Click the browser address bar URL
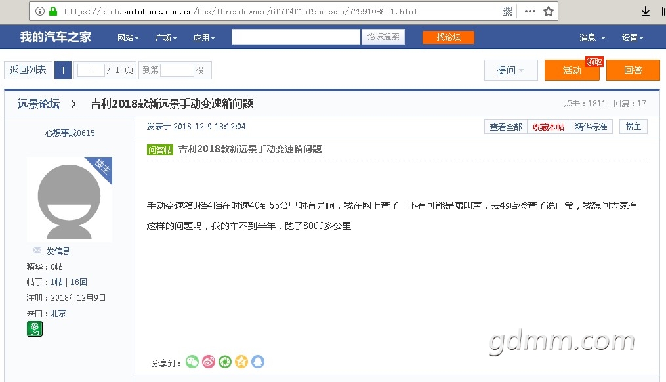 (x=240, y=11)
